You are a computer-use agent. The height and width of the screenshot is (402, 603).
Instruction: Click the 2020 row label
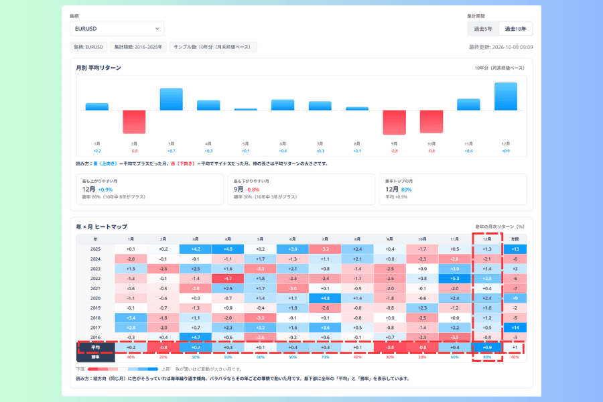coord(95,298)
